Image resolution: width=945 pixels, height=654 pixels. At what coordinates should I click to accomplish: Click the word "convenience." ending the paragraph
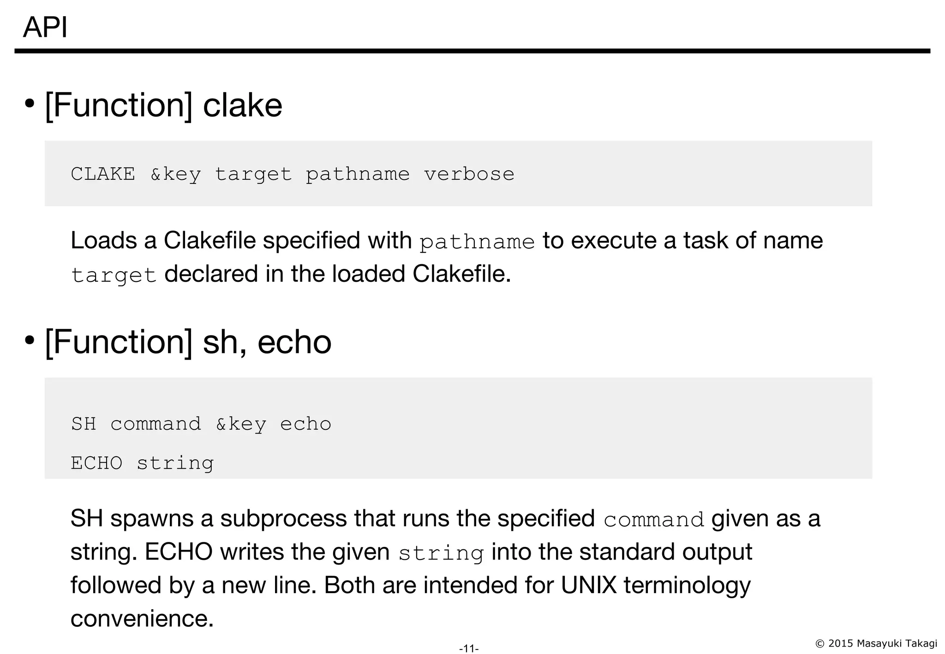point(142,619)
